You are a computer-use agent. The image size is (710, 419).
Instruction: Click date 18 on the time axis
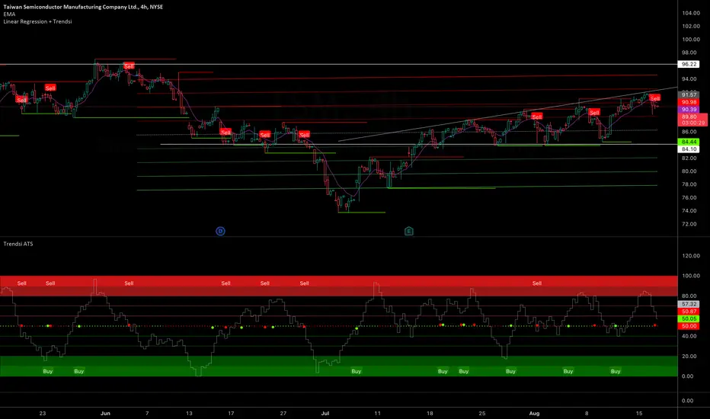pos(430,413)
